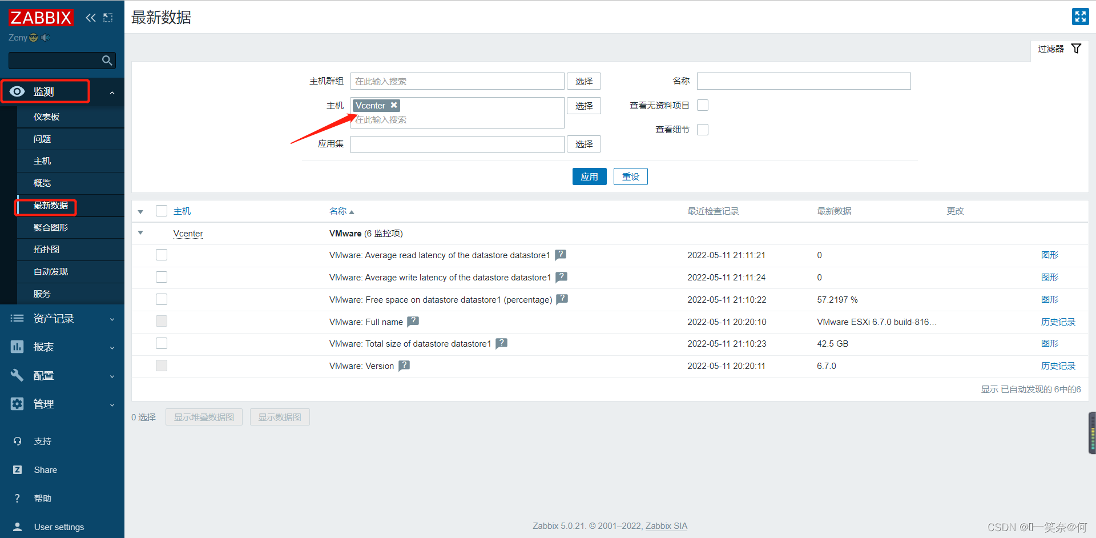Open help for VMware Full name item

pyautogui.click(x=413, y=322)
